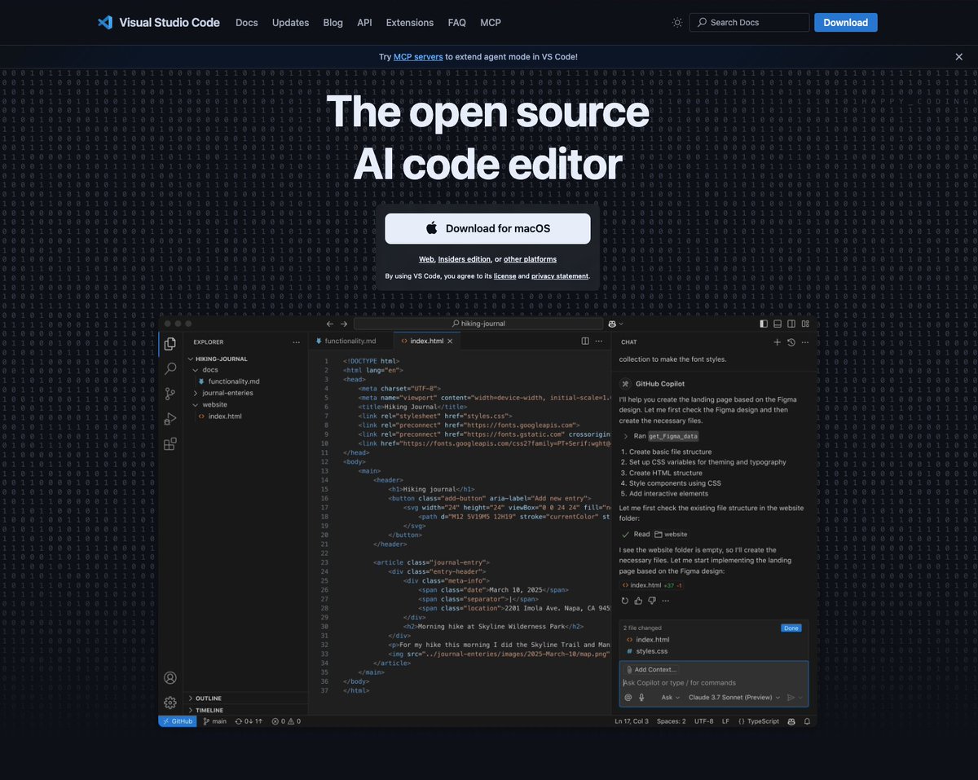Click the thumbs down icon in chat
Screen dimensions: 978x780
(652, 601)
